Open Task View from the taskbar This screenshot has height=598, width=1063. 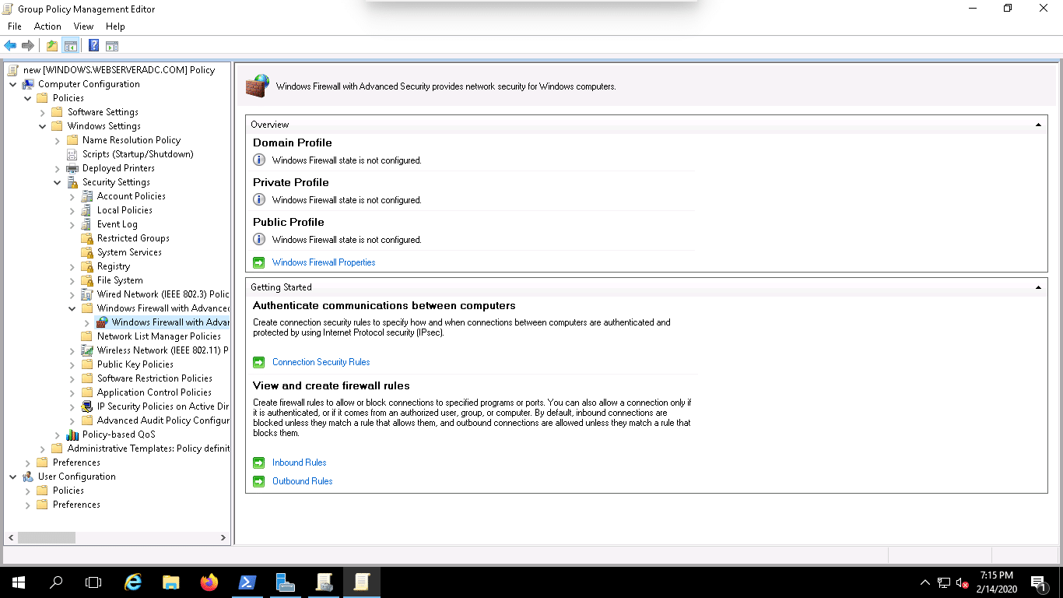tap(93, 582)
